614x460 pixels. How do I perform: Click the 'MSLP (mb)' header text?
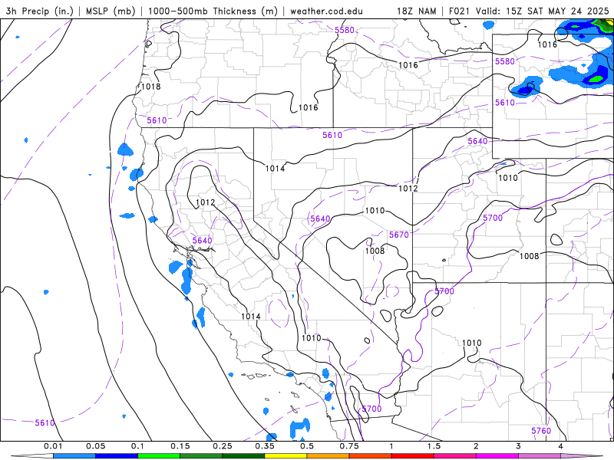point(111,11)
